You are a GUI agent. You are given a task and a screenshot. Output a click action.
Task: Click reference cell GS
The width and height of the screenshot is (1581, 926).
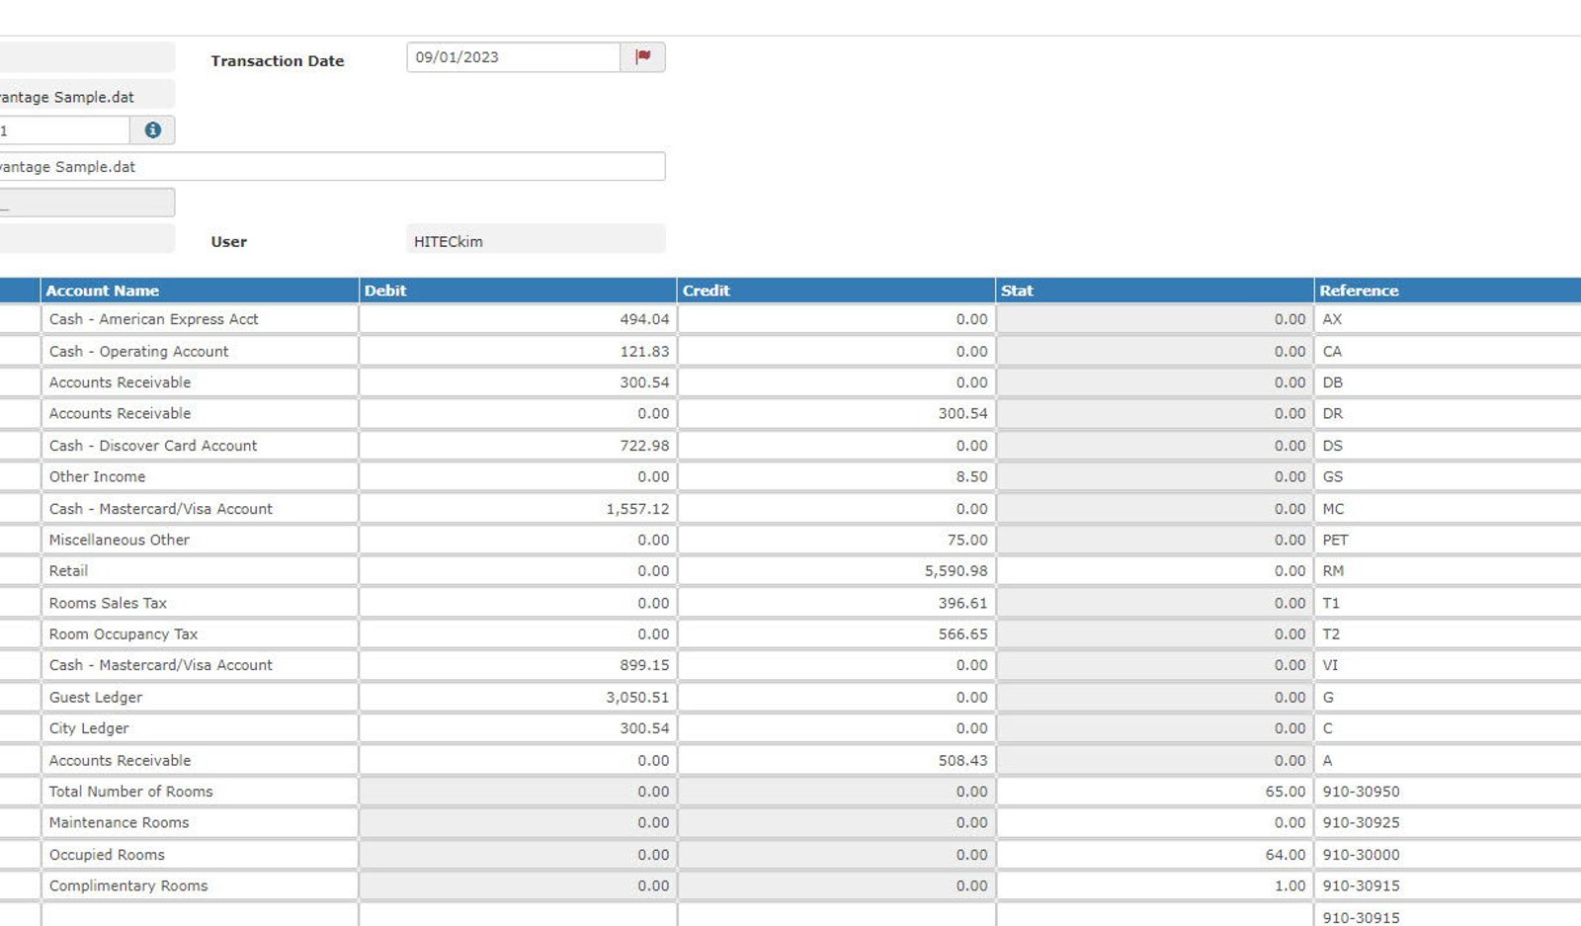pyautogui.click(x=1448, y=476)
